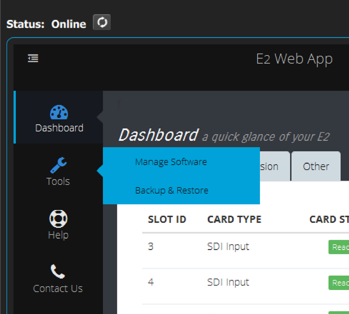Click SDI Input text in slot 3 row
Viewport: 349px width, 314px height.
tap(228, 247)
